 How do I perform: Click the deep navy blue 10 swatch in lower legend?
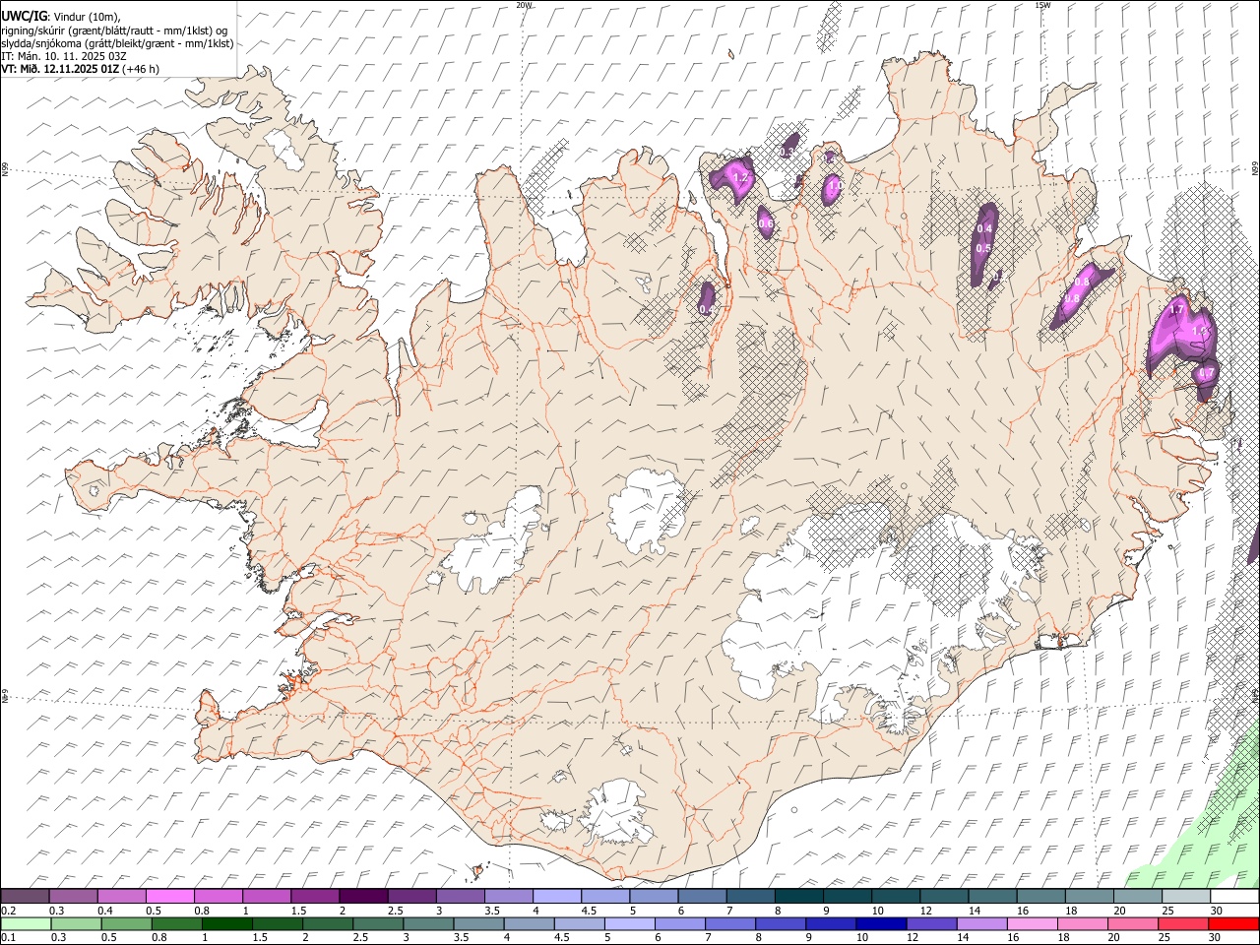point(881,923)
